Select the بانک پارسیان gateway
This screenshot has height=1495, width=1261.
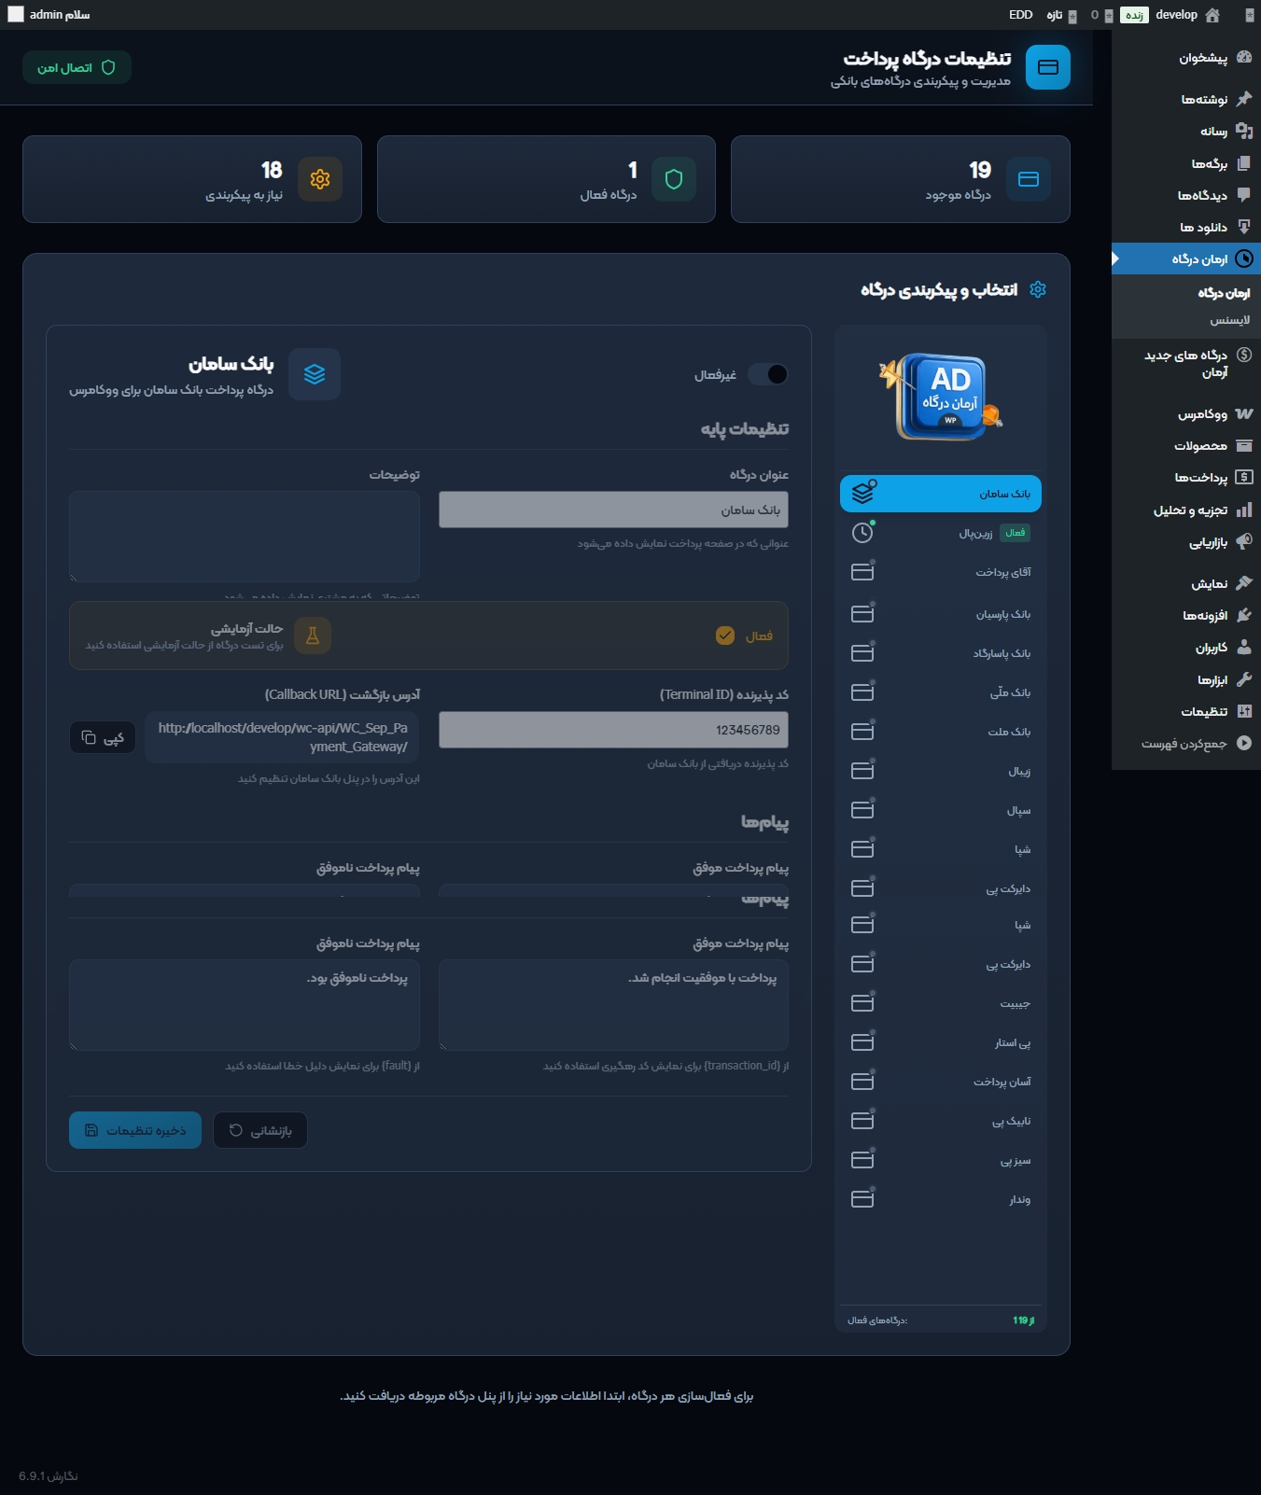941,614
